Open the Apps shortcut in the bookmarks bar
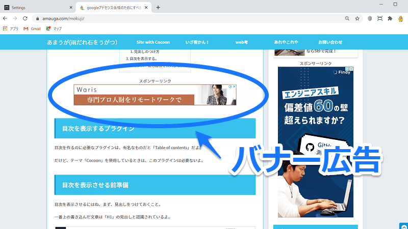This screenshot has height=229, width=408. 10,28
